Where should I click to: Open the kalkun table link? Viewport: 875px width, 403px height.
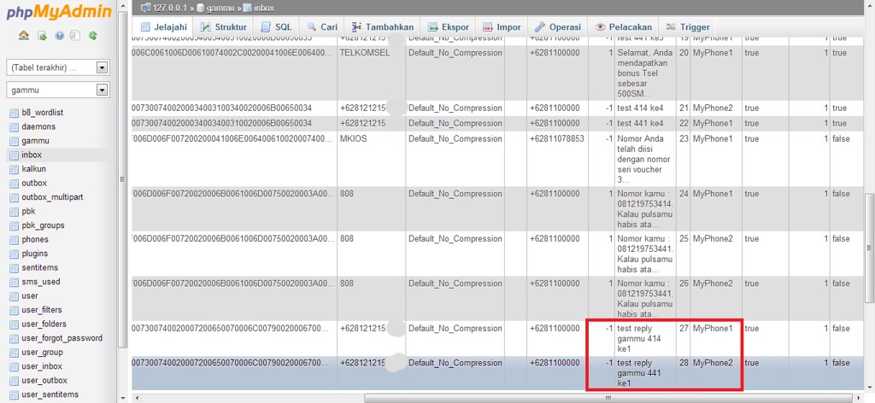coord(33,169)
